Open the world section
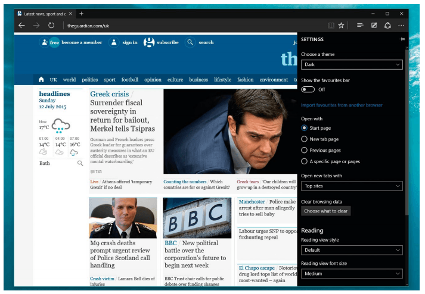The image size is (425, 294). pos(69,80)
